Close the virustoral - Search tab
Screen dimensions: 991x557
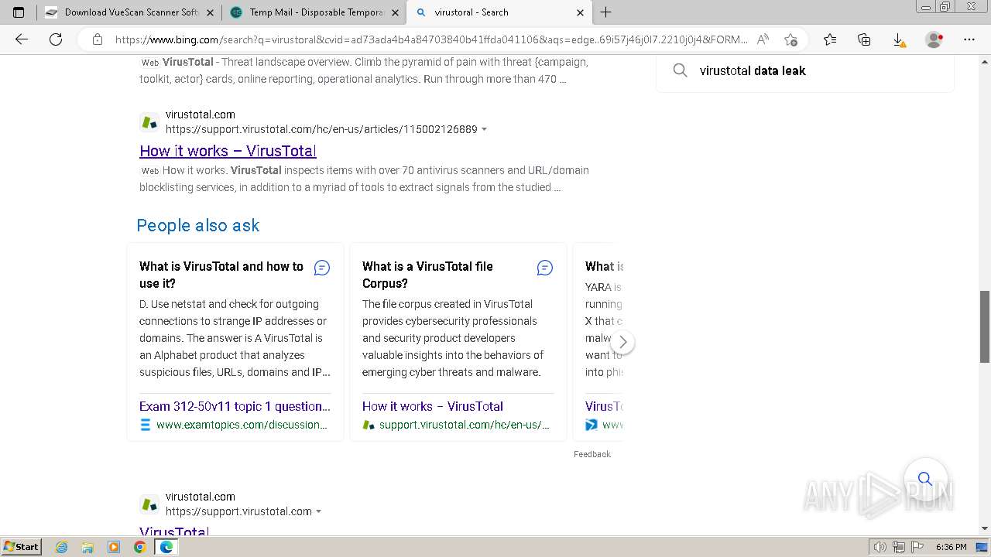[x=581, y=12]
